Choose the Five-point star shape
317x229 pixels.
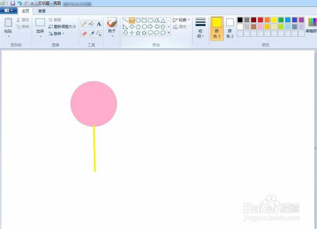click(x=138, y=33)
